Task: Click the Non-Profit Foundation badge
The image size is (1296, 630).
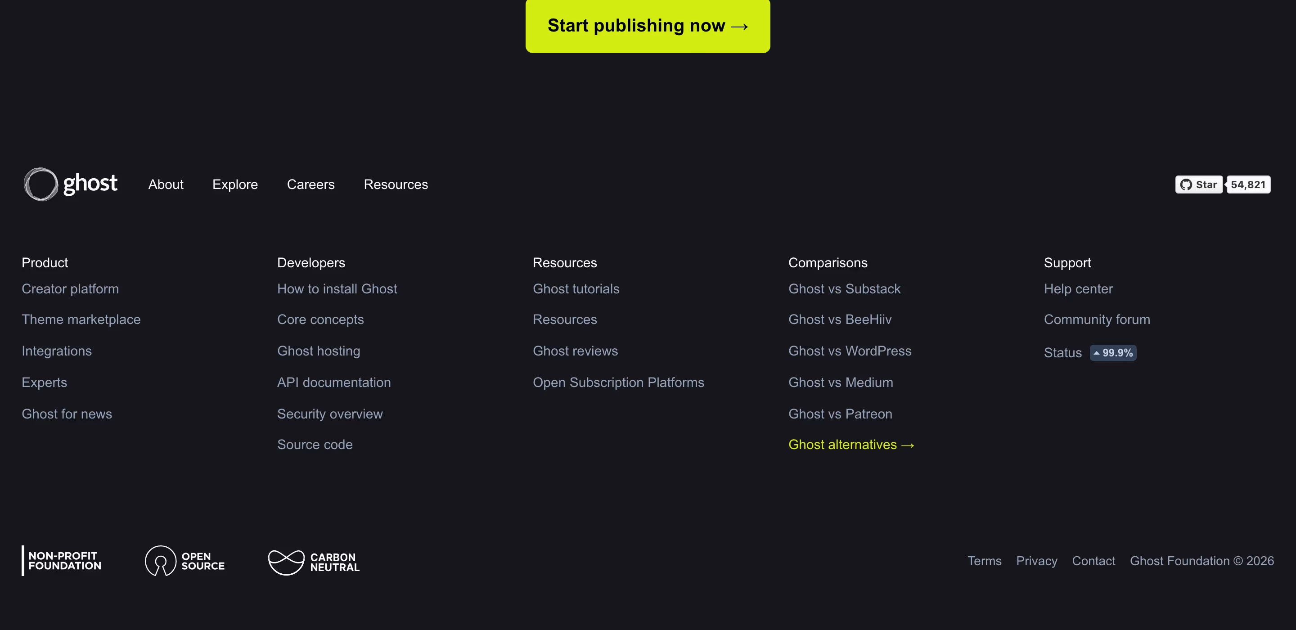Action: [x=62, y=561]
